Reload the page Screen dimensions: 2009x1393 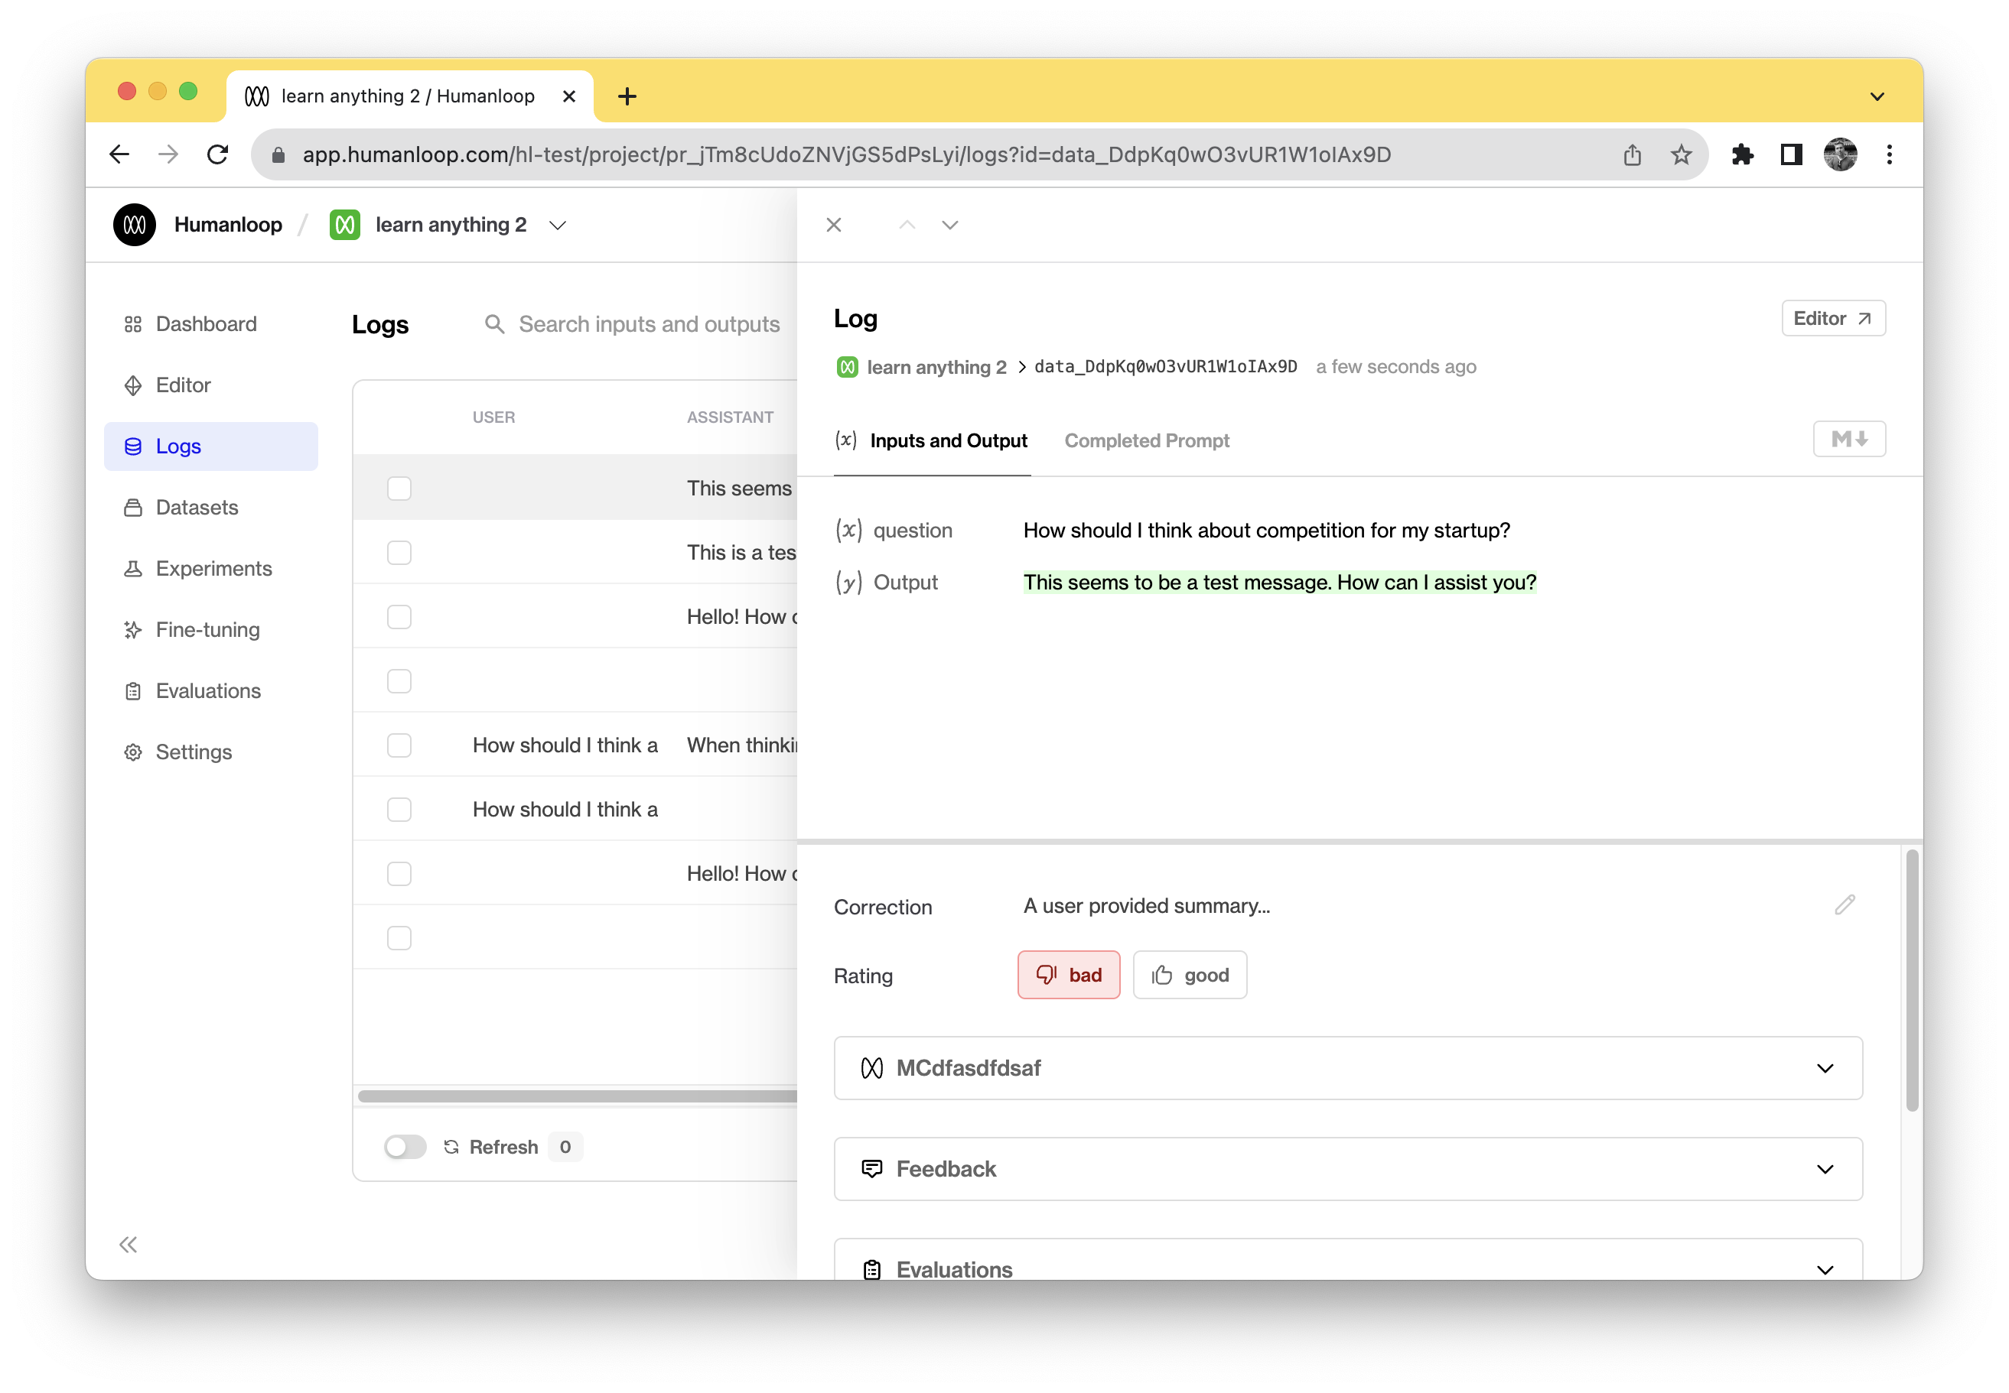click(217, 154)
